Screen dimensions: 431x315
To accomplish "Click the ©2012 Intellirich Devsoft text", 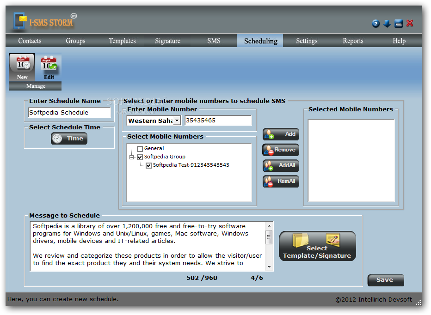I will point(374,300).
